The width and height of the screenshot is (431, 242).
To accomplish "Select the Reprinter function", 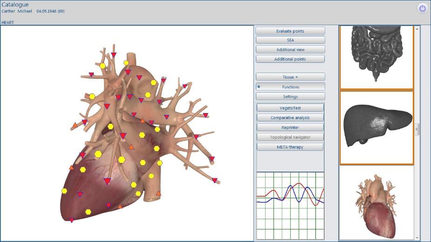I will coord(290,128).
